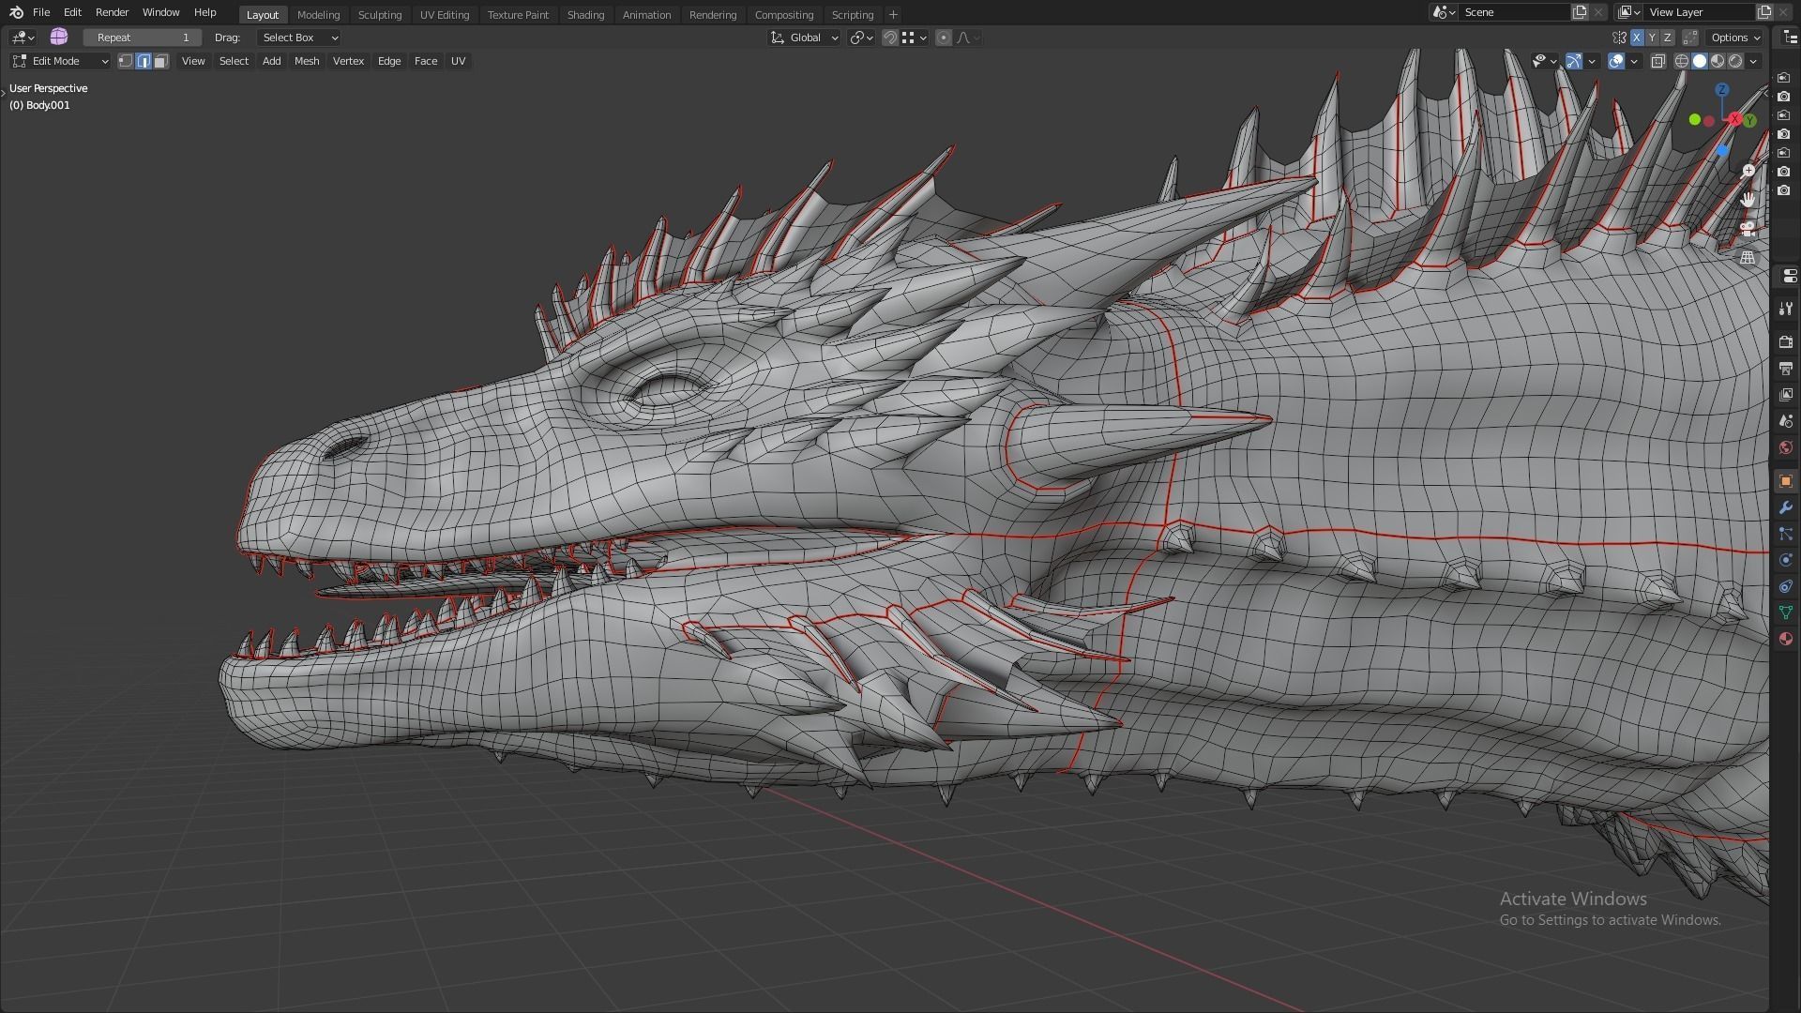Viewport: 1801px width, 1013px height.
Task: Enable edge select mode
Action: click(144, 61)
